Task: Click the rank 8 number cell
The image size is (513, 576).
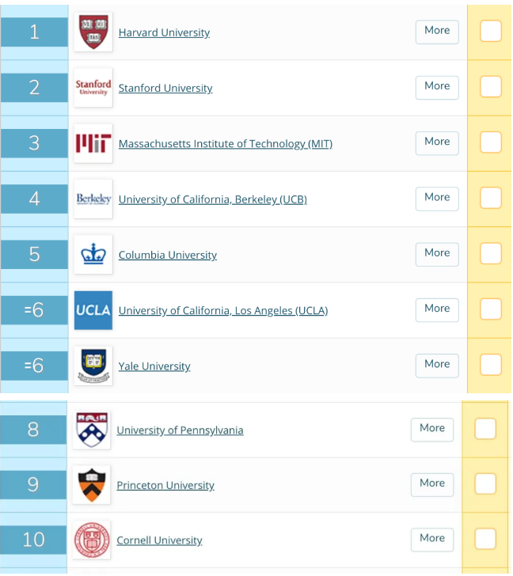Action: pos(33,430)
